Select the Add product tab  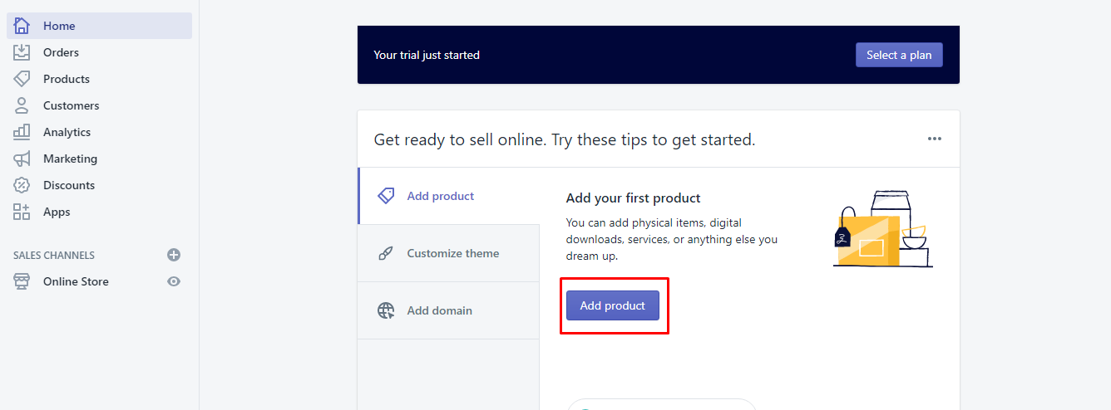441,196
